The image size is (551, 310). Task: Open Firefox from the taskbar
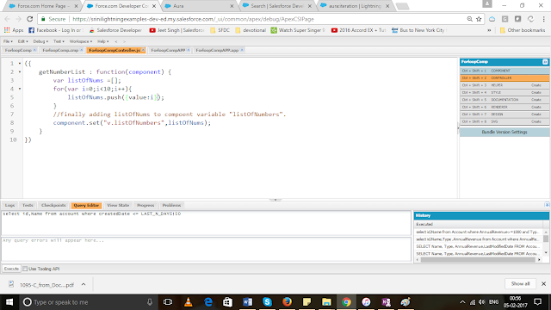tap(287, 302)
